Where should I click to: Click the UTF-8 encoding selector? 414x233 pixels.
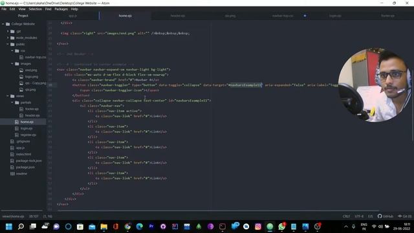click(x=359, y=216)
